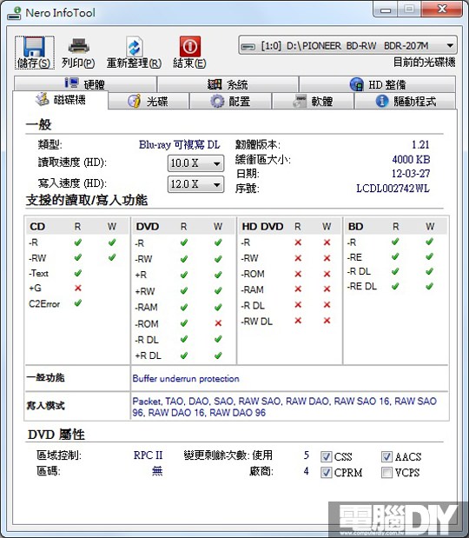
Task: Click the 磁碟機 tab drive icon
Action: tap(43, 99)
